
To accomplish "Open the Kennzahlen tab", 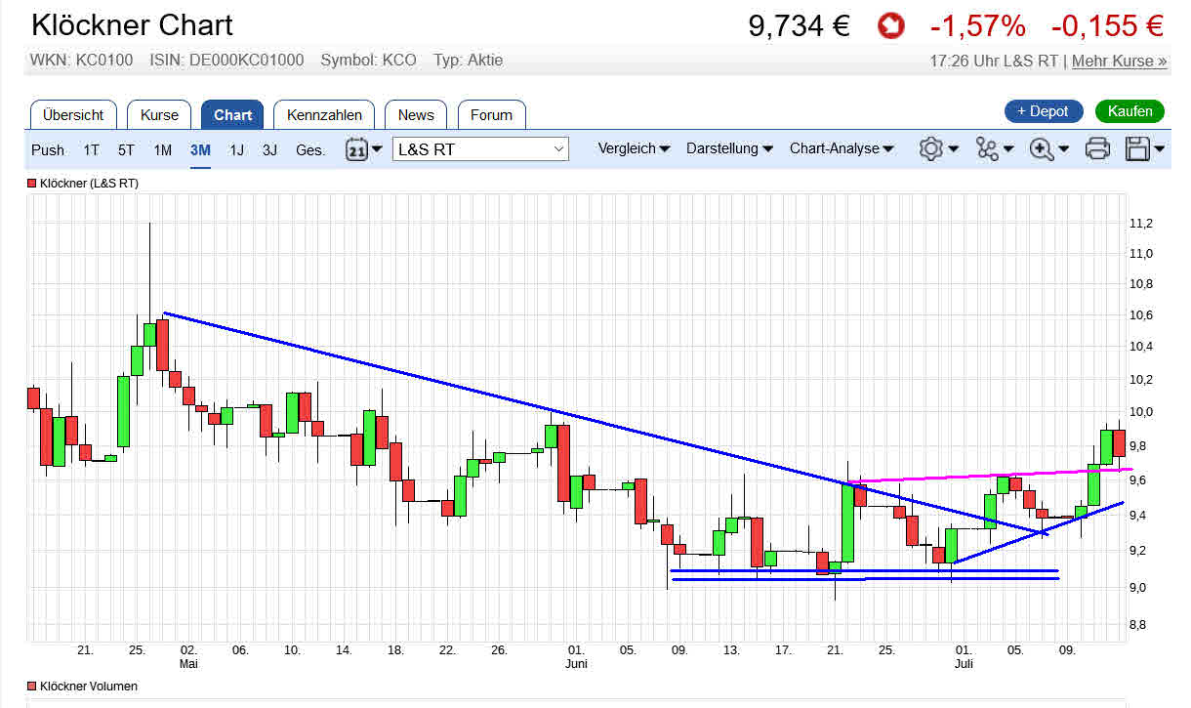I will click(324, 114).
